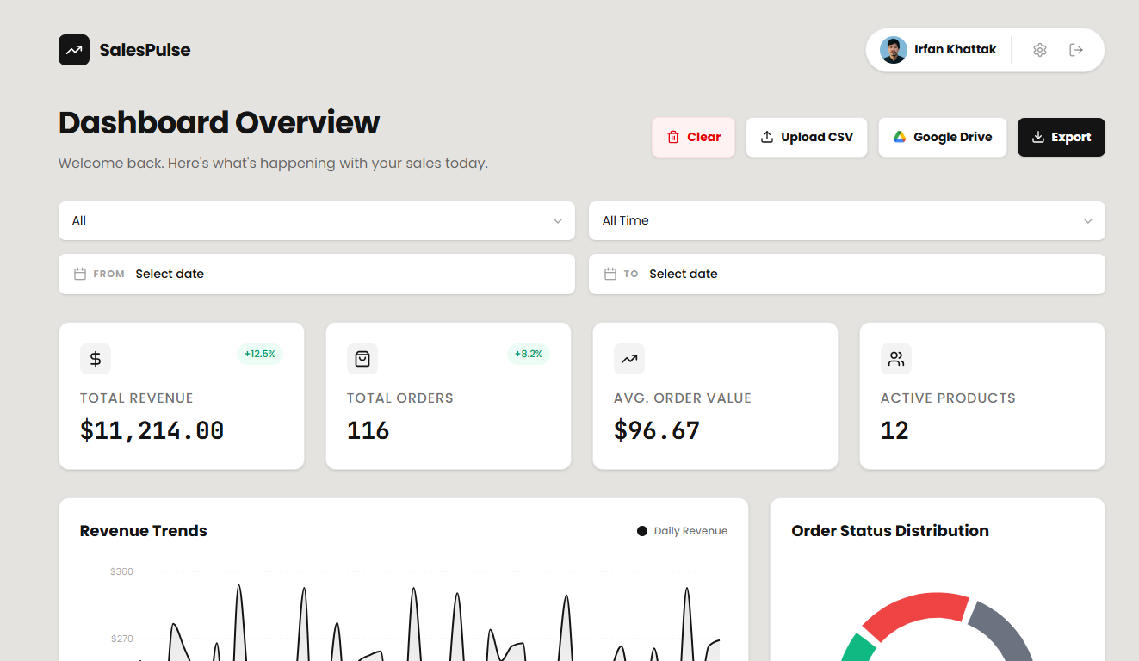Click the black Export button
Viewport: 1139px width, 661px height.
pos(1062,137)
